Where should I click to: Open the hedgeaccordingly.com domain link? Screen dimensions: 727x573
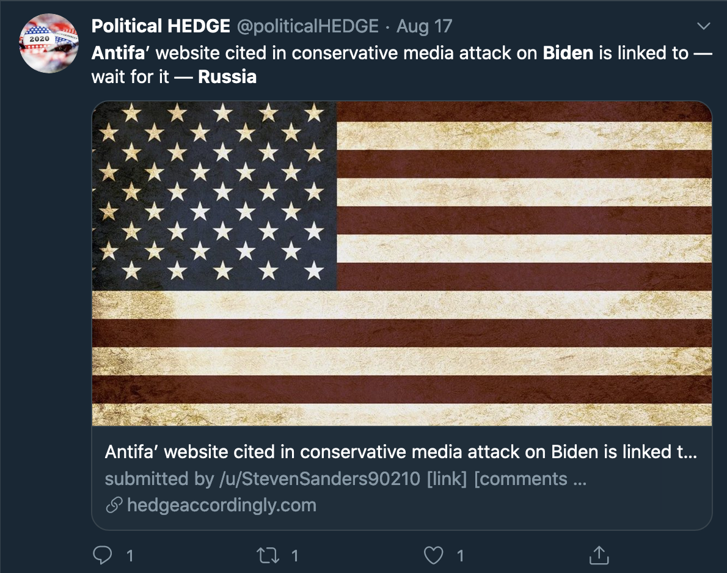coord(222,505)
